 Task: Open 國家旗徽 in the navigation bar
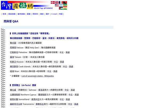click(12, 14)
